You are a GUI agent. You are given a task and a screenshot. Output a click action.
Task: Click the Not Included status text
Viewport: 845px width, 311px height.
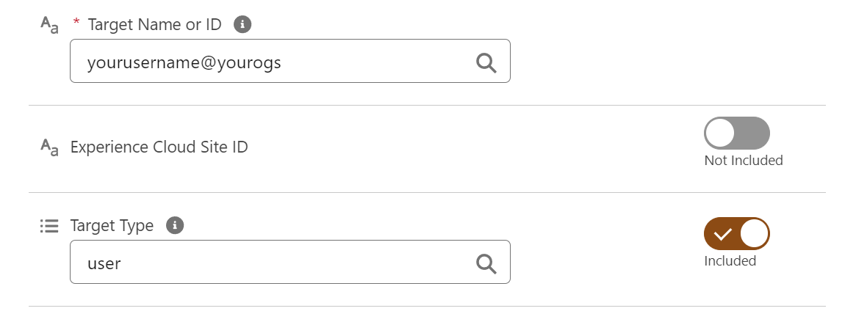[743, 161]
